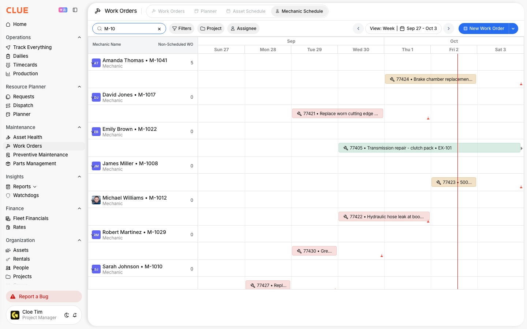Open work order 77422 Hydraulic hose bar
Screen dimensions: 527x329
coord(384,217)
